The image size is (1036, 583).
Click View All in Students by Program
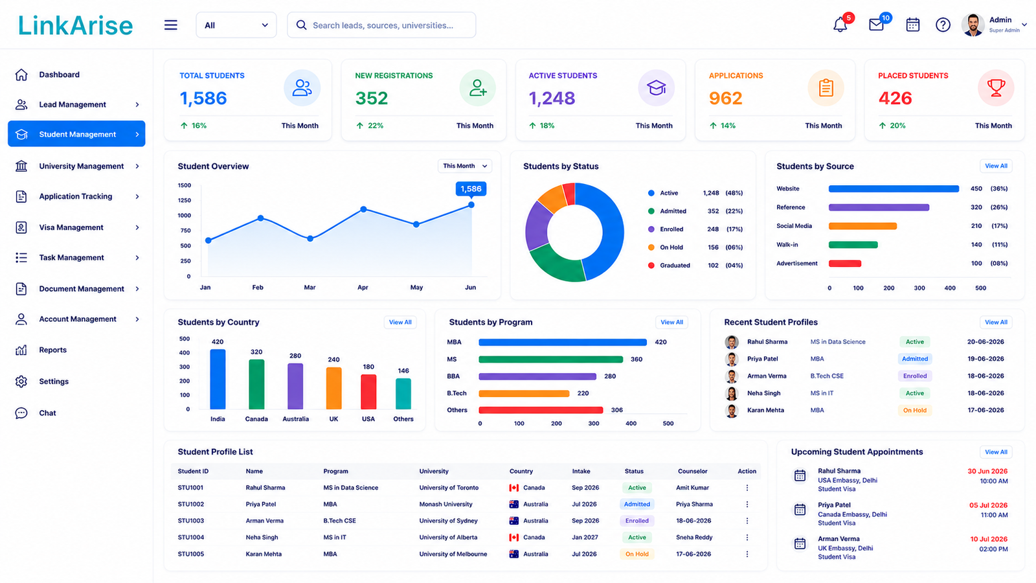pyautogui.click(x=671, y=322)
